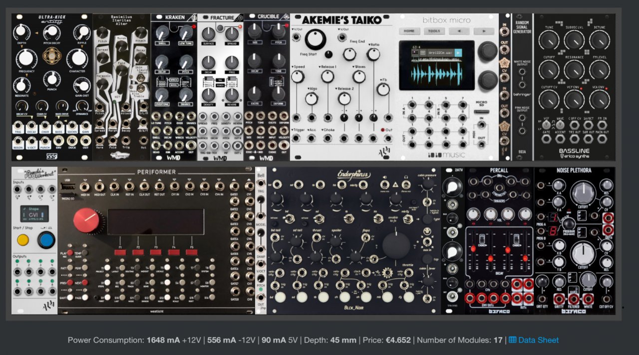Click the USB port on Per|former
The height and width of the screenshot is (355, 639).
(68, 186)
